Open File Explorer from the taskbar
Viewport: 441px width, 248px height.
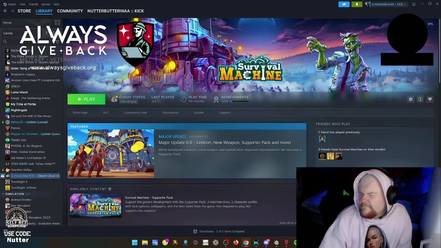145,243
